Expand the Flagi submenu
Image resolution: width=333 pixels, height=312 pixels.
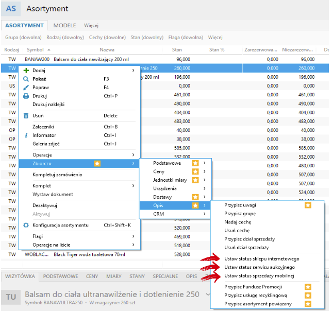133,236
